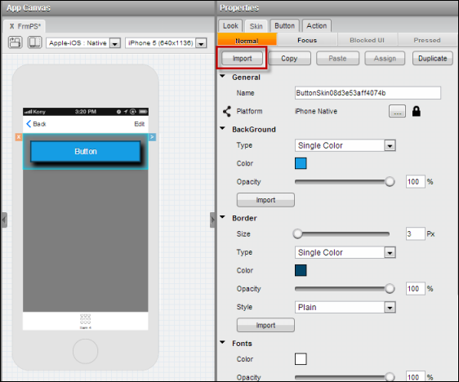Open Platform ellipsis button
This screenshot has width=459, height=382.
pos(397,111)
